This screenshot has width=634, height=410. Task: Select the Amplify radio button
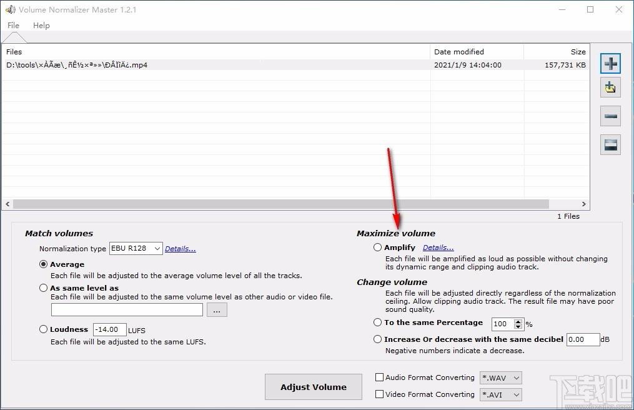point(377,247)
